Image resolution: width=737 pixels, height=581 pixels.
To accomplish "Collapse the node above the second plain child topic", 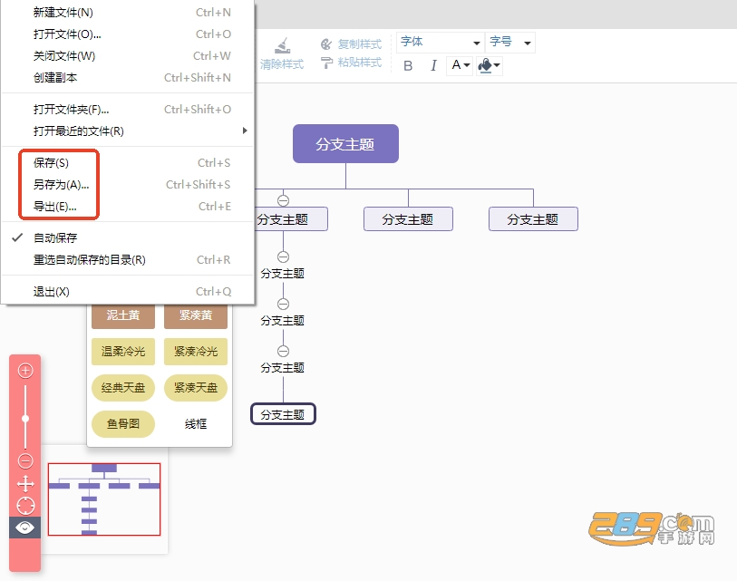I will (x=283, y=304).
